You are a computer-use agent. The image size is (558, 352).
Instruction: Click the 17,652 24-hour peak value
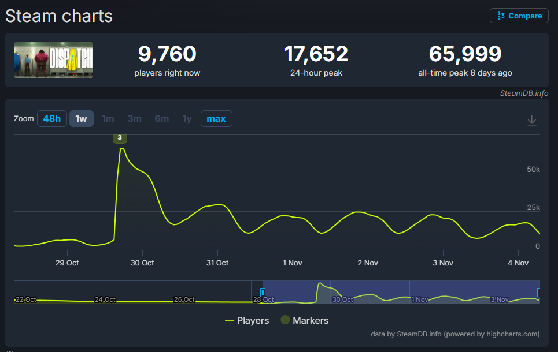click(316, 54)
